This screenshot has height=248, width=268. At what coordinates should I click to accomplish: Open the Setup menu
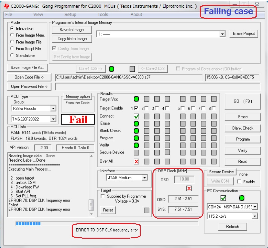[70, 14]
